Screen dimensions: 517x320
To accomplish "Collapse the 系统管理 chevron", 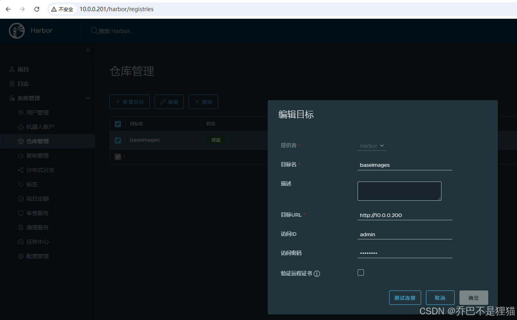I will coord(88,98).
